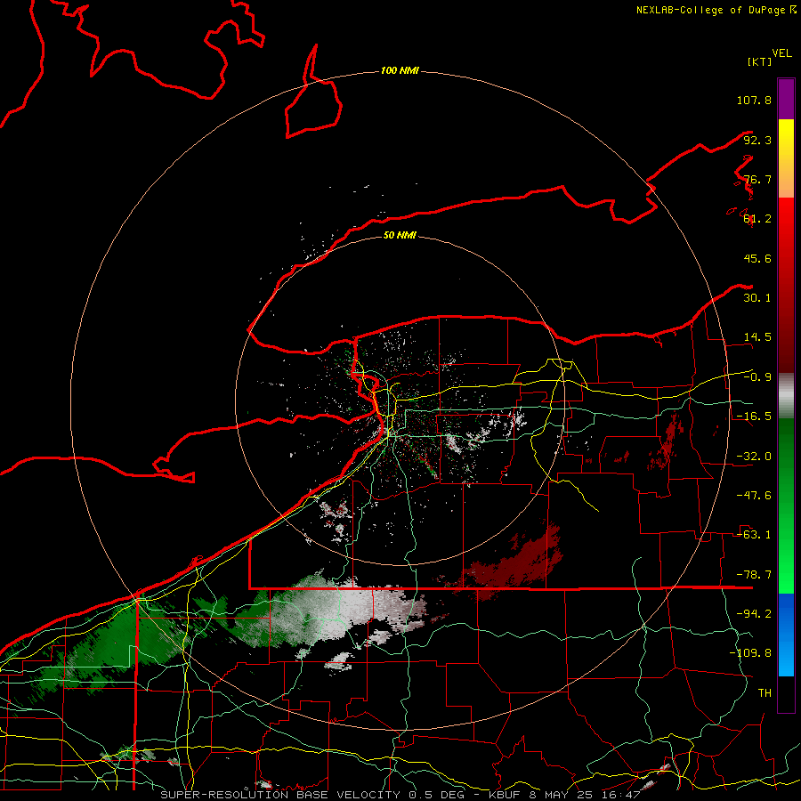The width and height of the screenshot is (801, 801).
Task: Click the 61.2 velocity scale value
Action: (757, 219)
